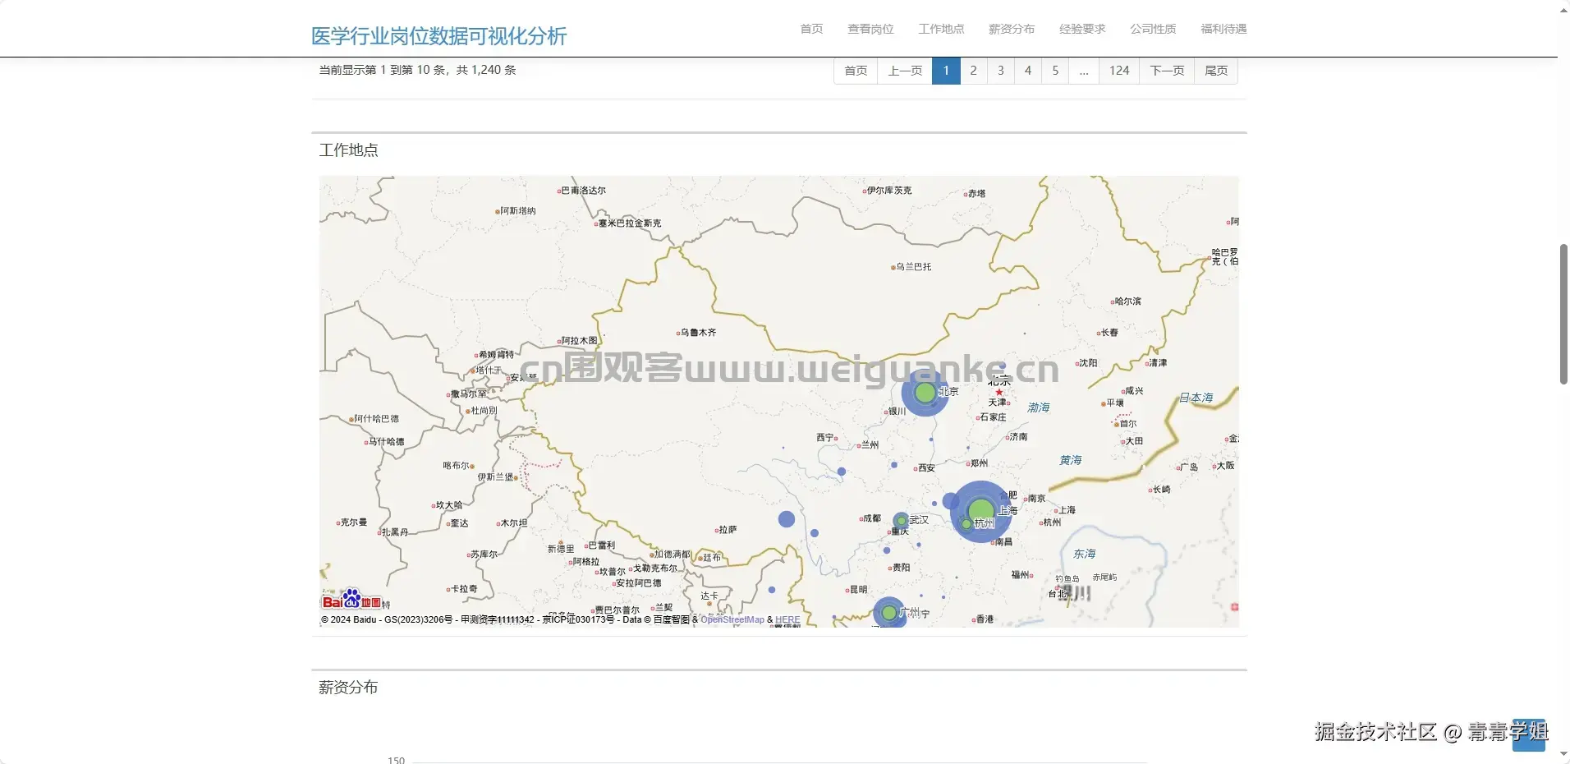The height and width of the screenshot is (764, 1570).
Task: Click the bubble at 武汉 on the map
Action: point(902,521)
